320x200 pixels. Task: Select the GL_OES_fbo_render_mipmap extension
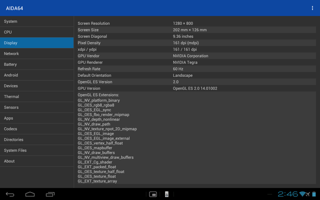(103, 114)
